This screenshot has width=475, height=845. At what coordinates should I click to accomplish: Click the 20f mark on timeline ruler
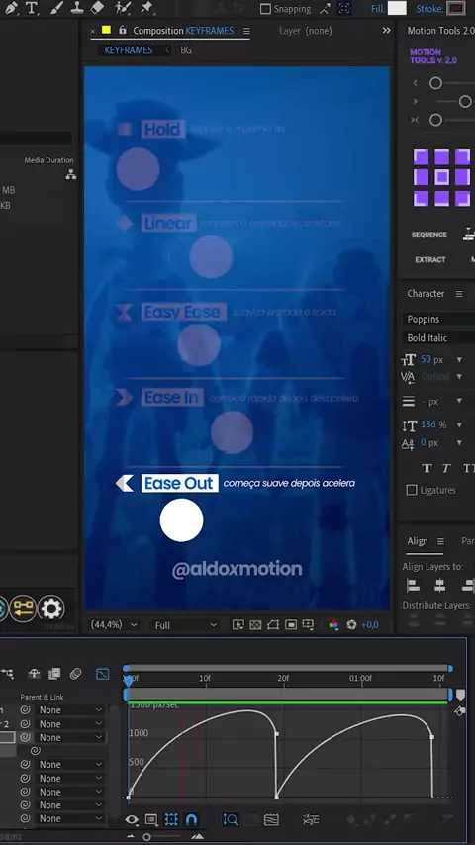click(283, 678)
